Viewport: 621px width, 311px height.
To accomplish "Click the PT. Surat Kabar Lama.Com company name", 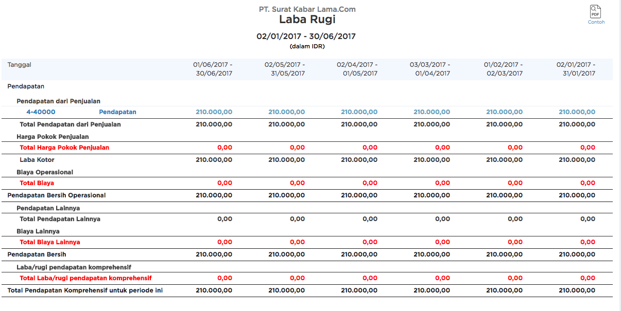I will pos(307,9).
